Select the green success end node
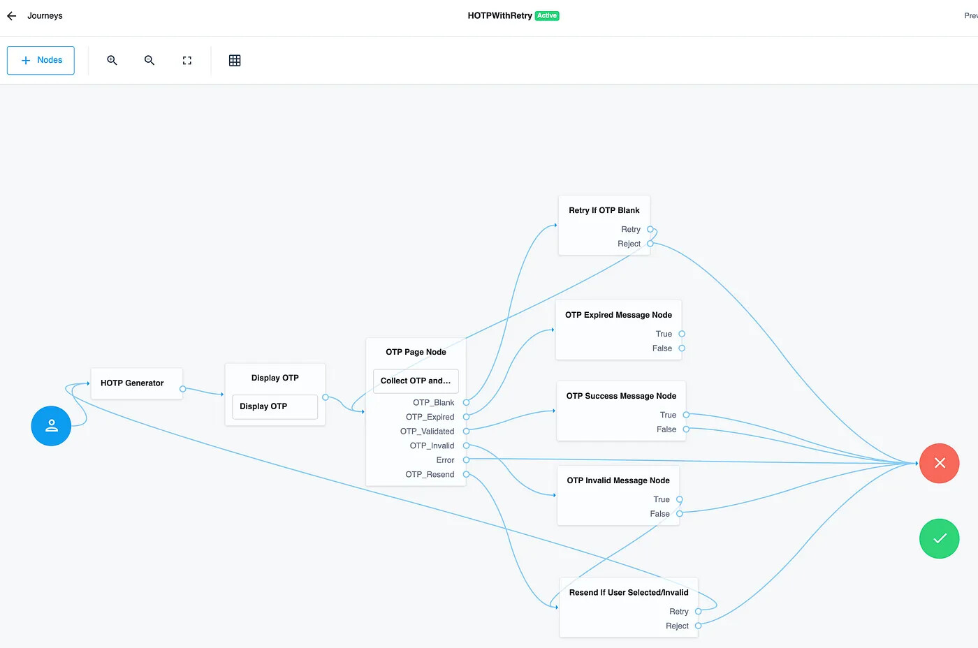The width and height of the screenshot is (978, 648). (x=939, y=538)
